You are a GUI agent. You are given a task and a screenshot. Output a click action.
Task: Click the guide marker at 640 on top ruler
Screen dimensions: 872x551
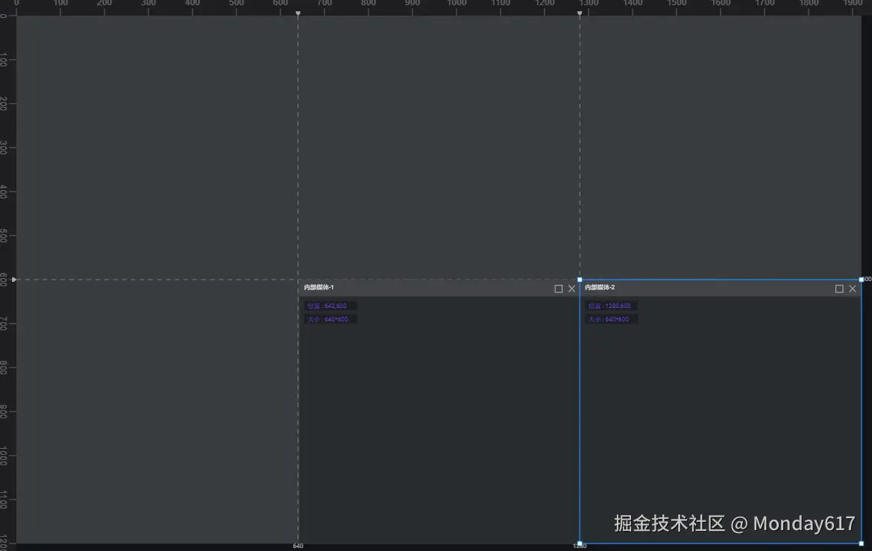coord(298,12)
